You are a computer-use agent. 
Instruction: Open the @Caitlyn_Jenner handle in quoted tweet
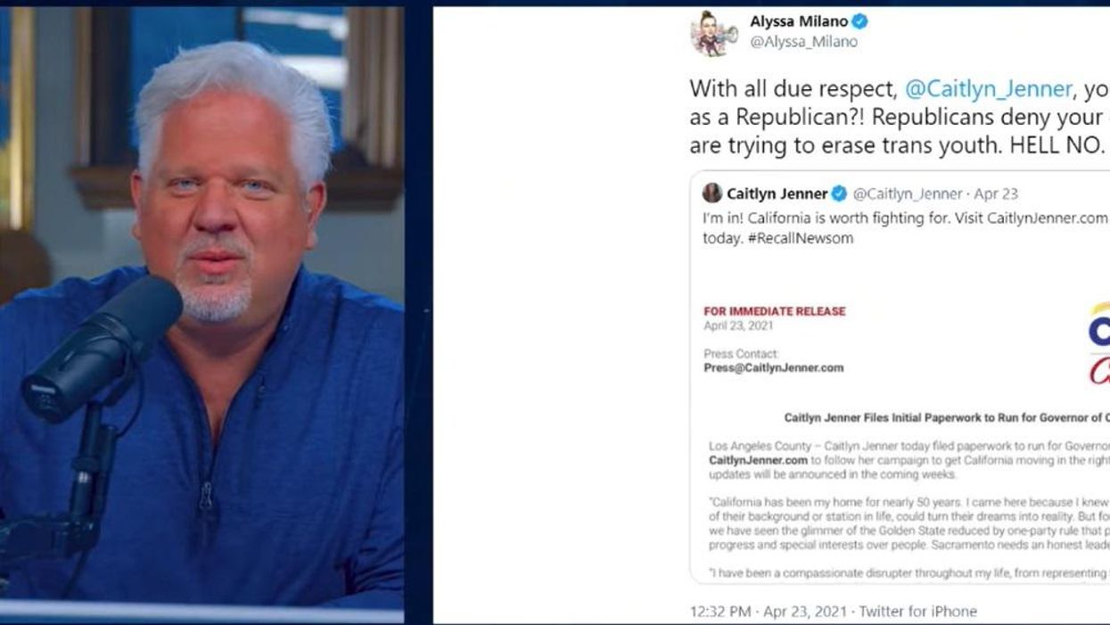click(908, 193)
